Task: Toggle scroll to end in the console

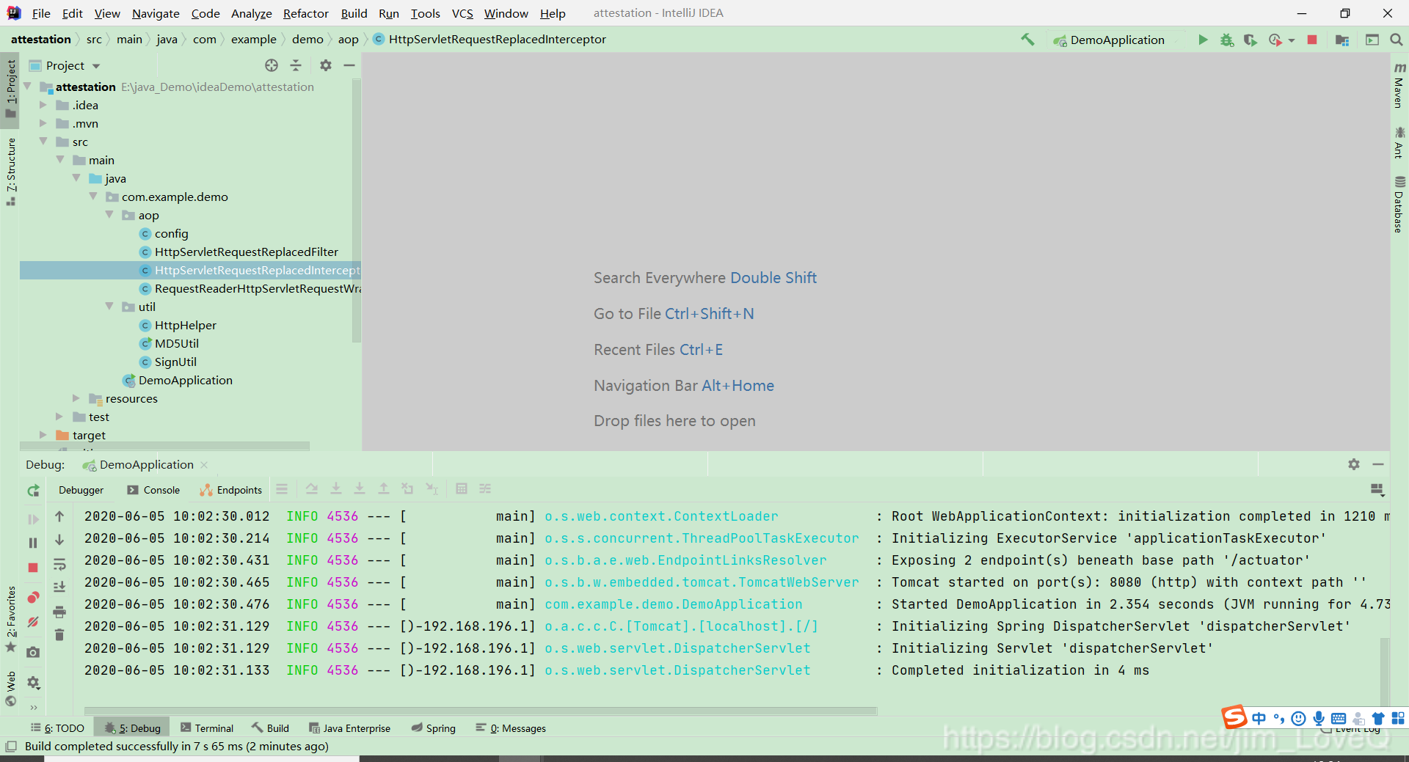Action: coord(59,587)
